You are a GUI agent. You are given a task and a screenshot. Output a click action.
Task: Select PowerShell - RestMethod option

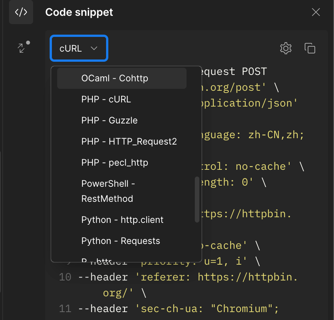(x=108, y=191)
